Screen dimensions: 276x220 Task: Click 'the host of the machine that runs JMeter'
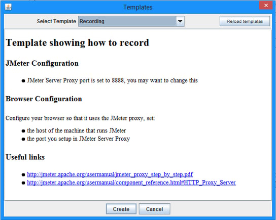(77, 130)
